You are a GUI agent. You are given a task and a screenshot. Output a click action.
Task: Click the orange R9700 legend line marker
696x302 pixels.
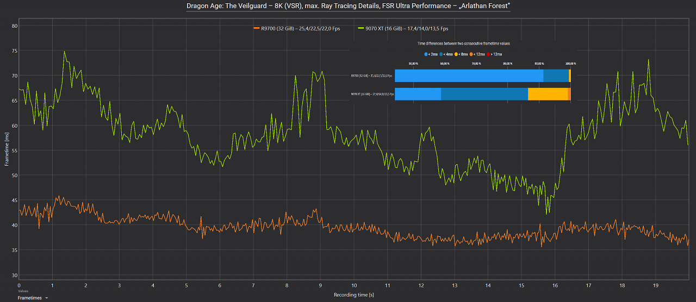(x=257, y=28)
